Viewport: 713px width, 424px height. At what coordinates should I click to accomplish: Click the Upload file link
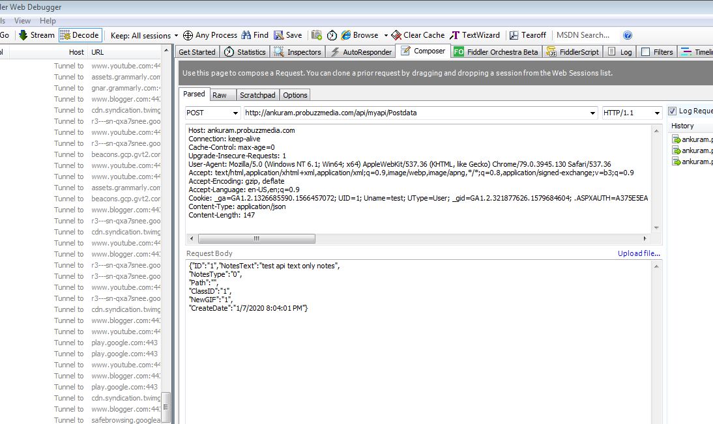click(639, 253)
